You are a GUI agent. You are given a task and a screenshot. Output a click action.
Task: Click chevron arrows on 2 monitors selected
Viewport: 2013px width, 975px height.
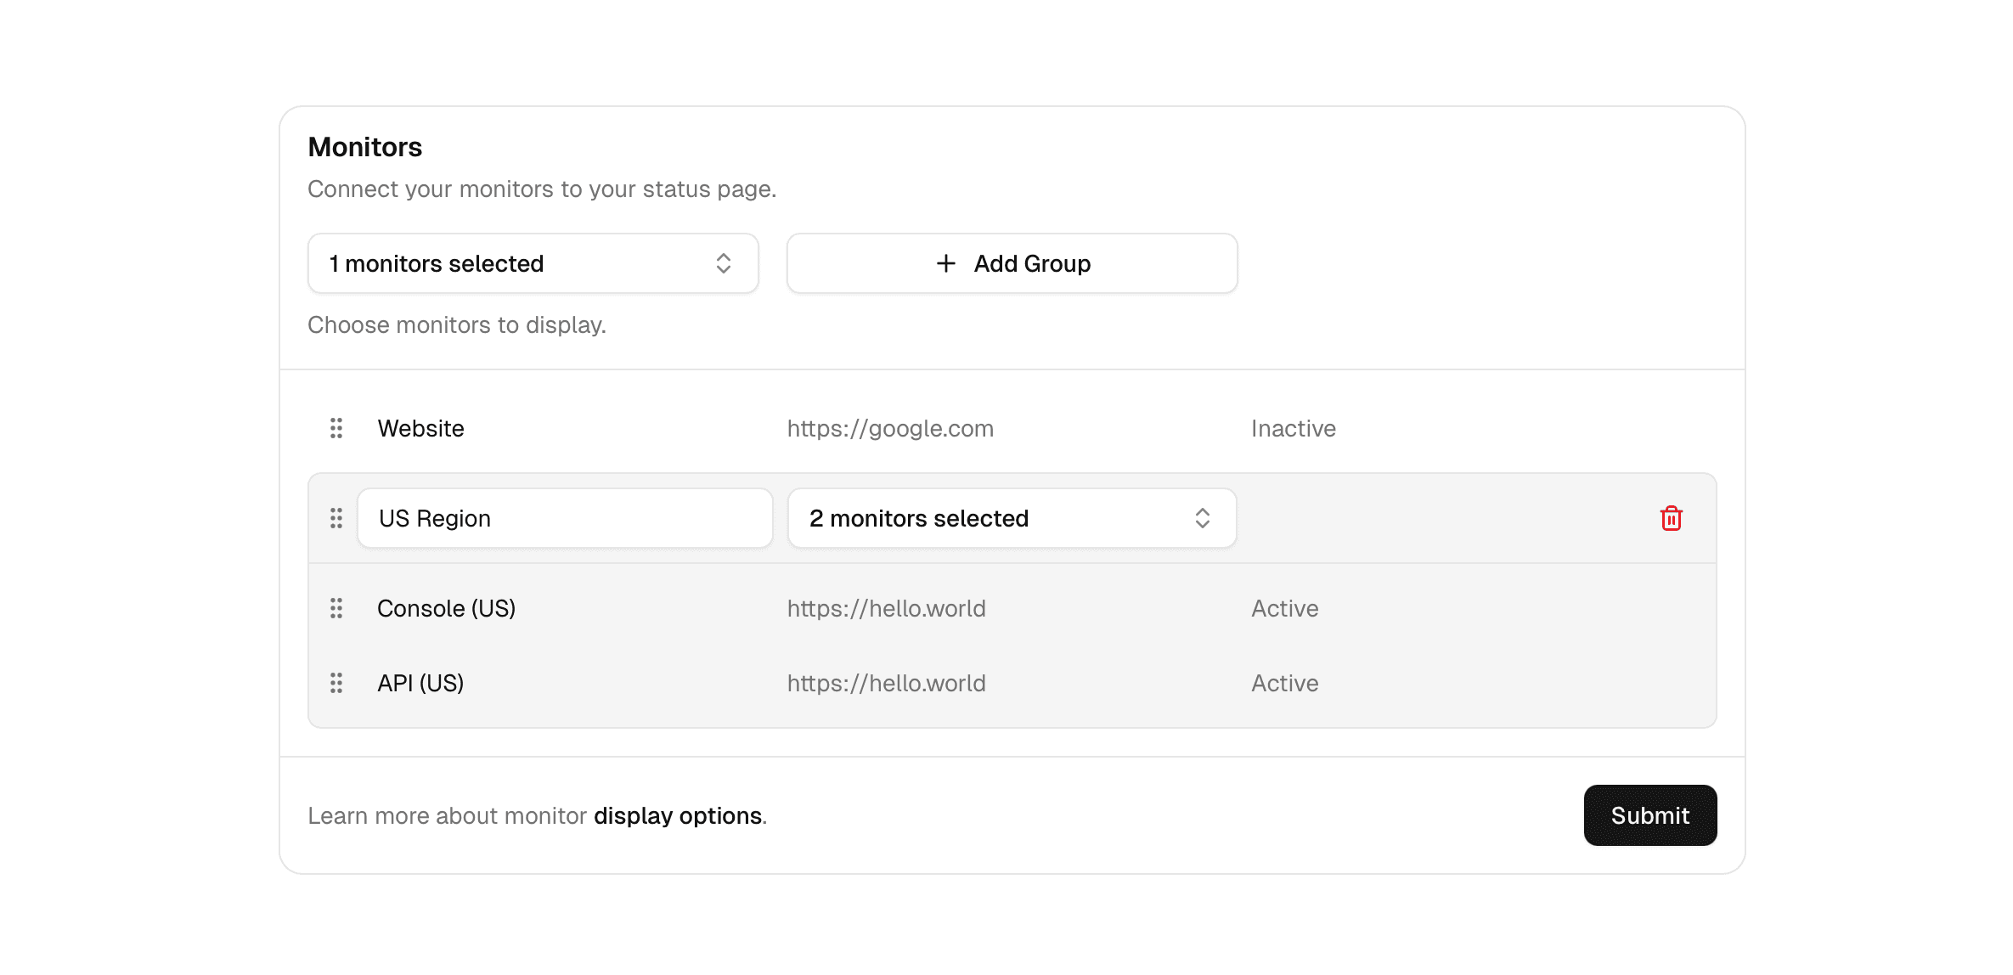point(1202,518)
